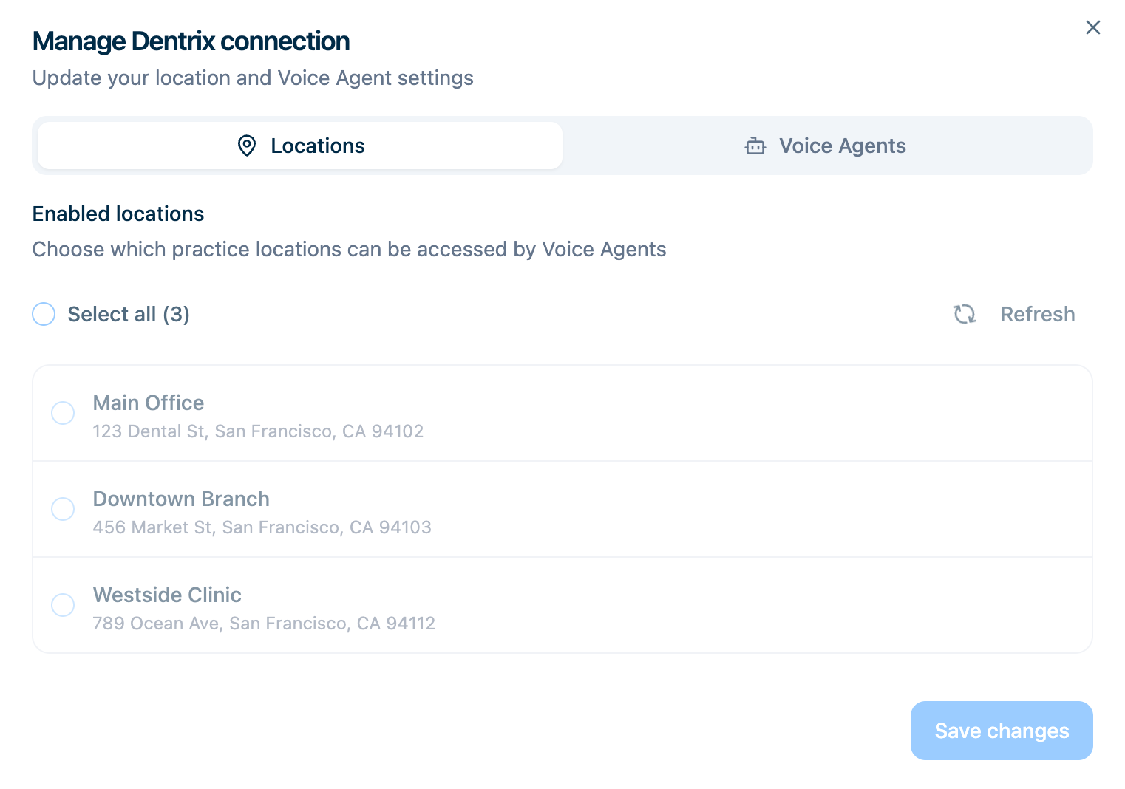This screenshot has height=789, width=1125.
Task: Click the Select all (3) label text
Action: pyautogui.click(x=129, y=314)
